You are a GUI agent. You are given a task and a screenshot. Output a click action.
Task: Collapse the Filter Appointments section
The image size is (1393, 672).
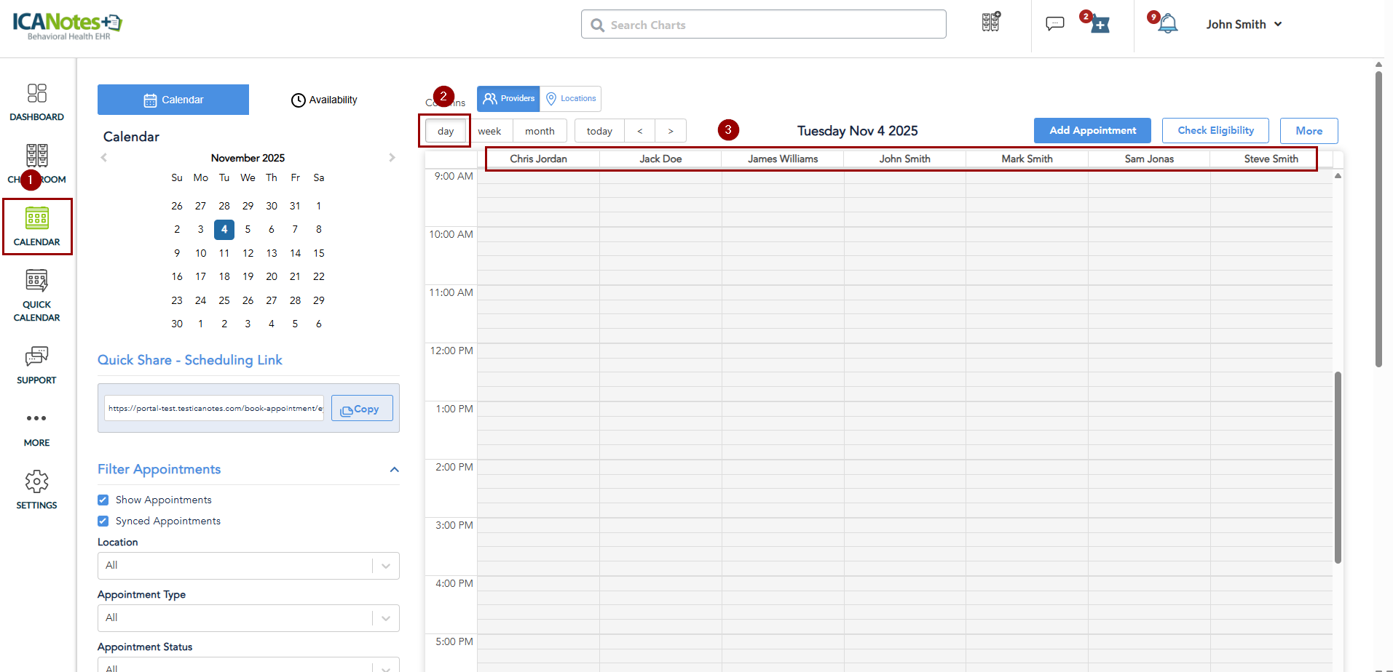click(x=394, y=470)
